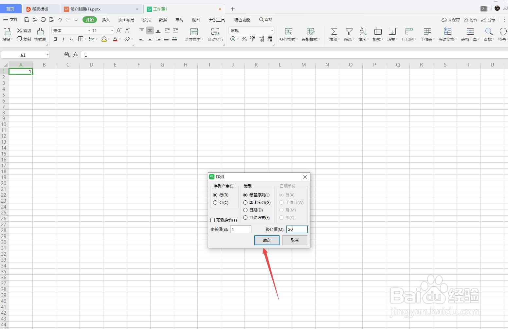The height and width of the screenshot is (329, 508).
Task: Open the 文件 file menu
Action: click(10, 20)
